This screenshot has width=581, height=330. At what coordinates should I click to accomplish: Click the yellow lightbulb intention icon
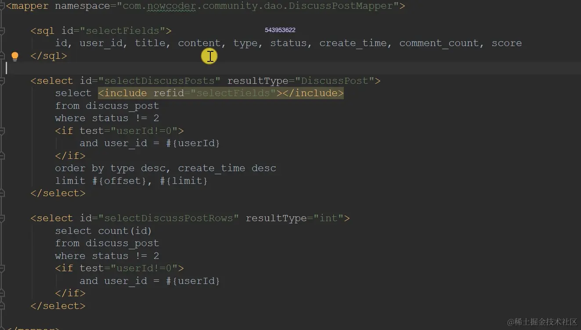tap(15, 56)
